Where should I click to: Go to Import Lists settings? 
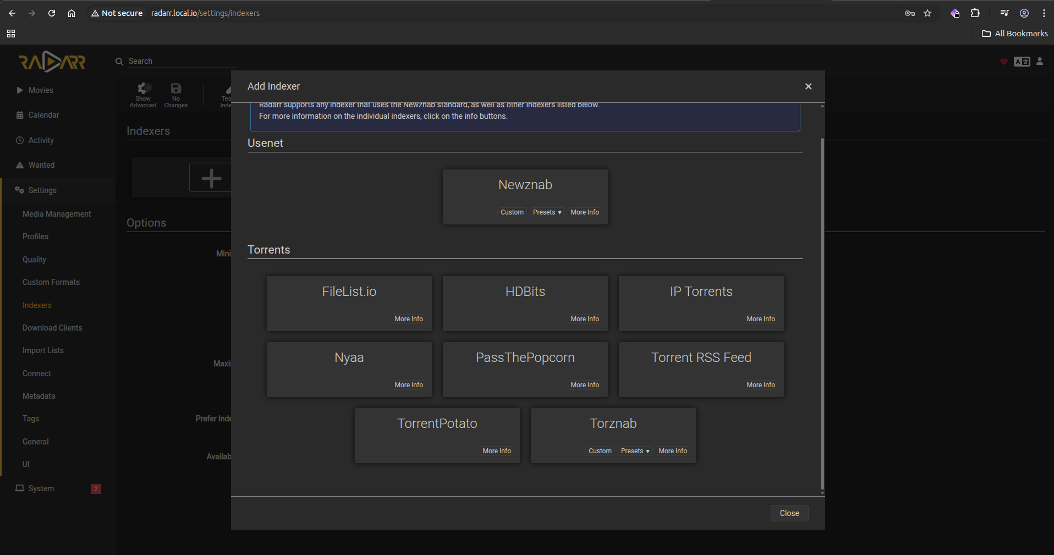(x=43, y=350)
